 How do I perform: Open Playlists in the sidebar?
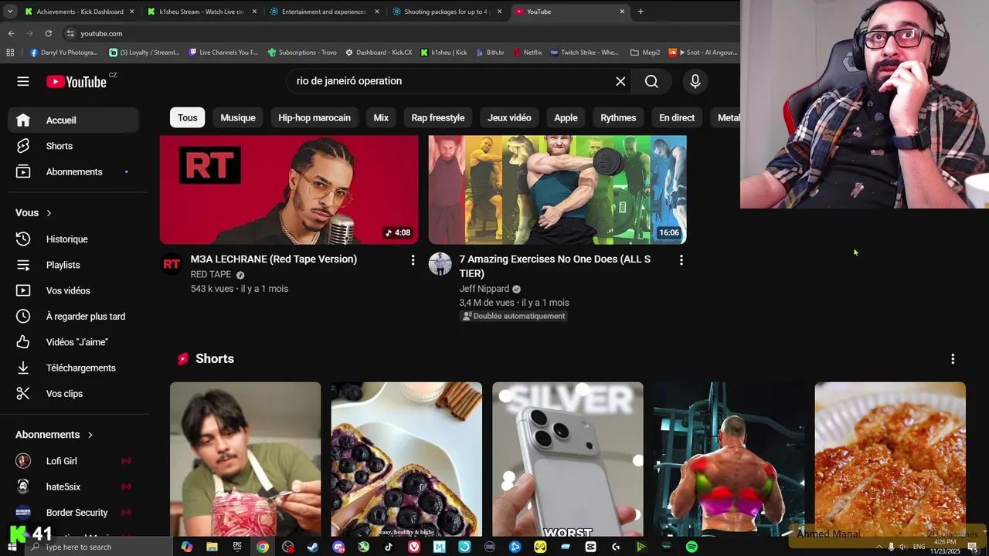[x=73, y=265]
